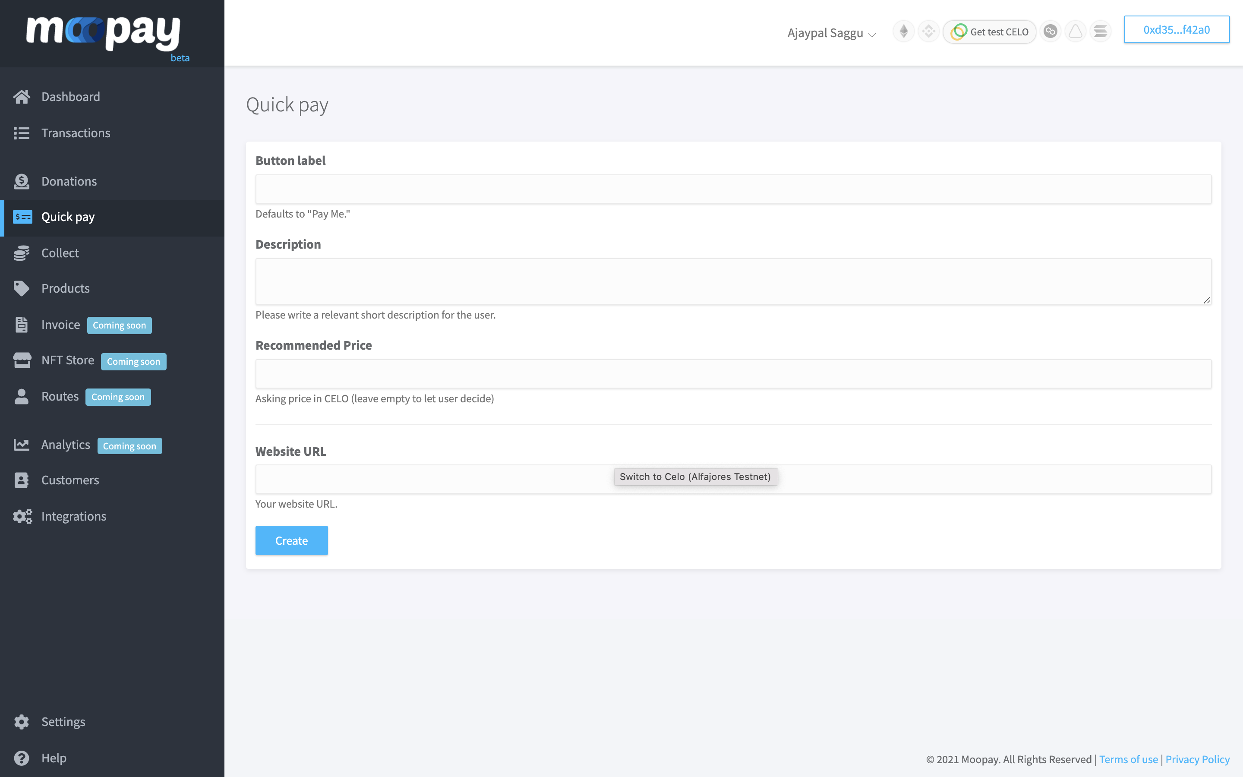This screenshot has width=1243, height=777.
Task: Click into the Description text area
Action: point(733,281)
